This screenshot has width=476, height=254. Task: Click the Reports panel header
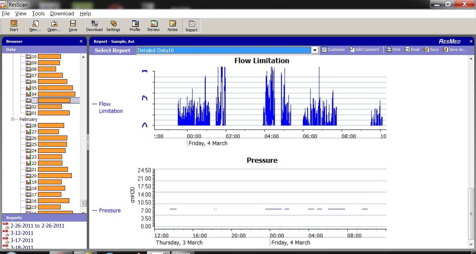click(45, 218)
